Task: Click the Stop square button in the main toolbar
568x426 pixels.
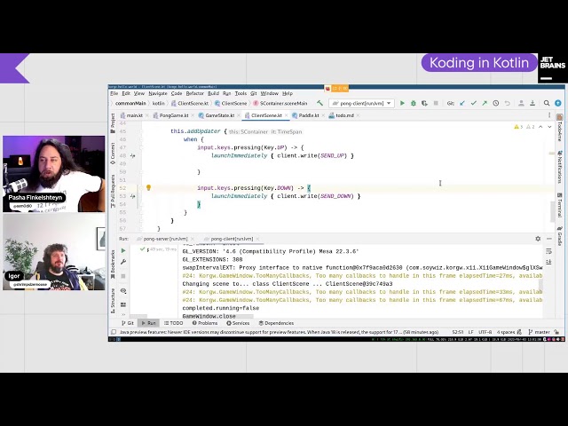Action: click(436, 103)
